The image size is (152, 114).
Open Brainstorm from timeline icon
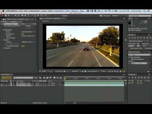click(x=54, y=78)
